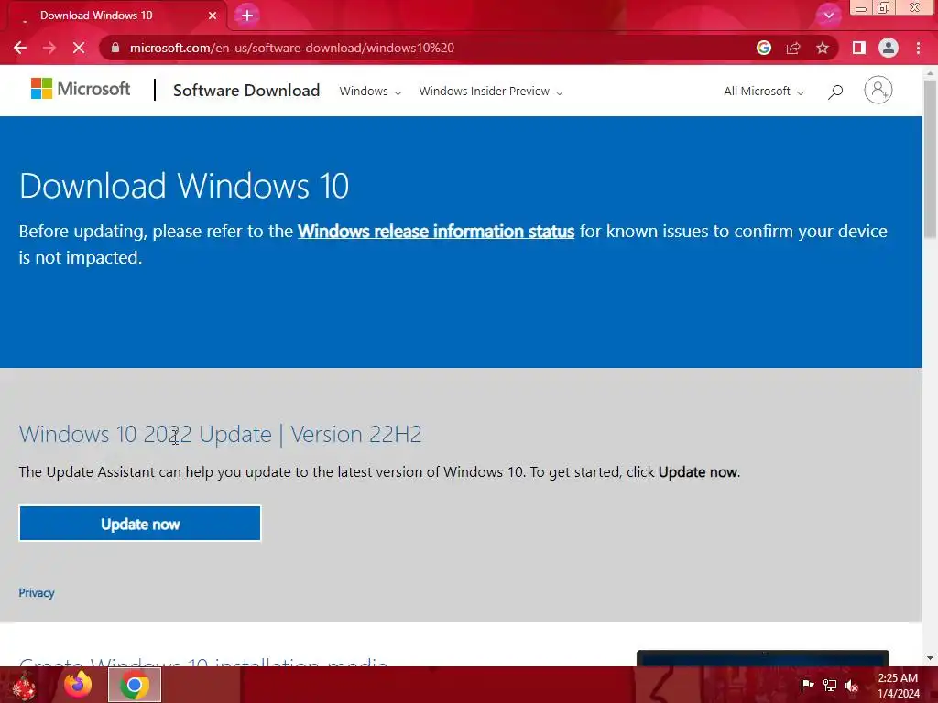This screenshot has height=703, width=938.
Task: Click the scrollbar down arrow
Action: [x=930, y=658]
